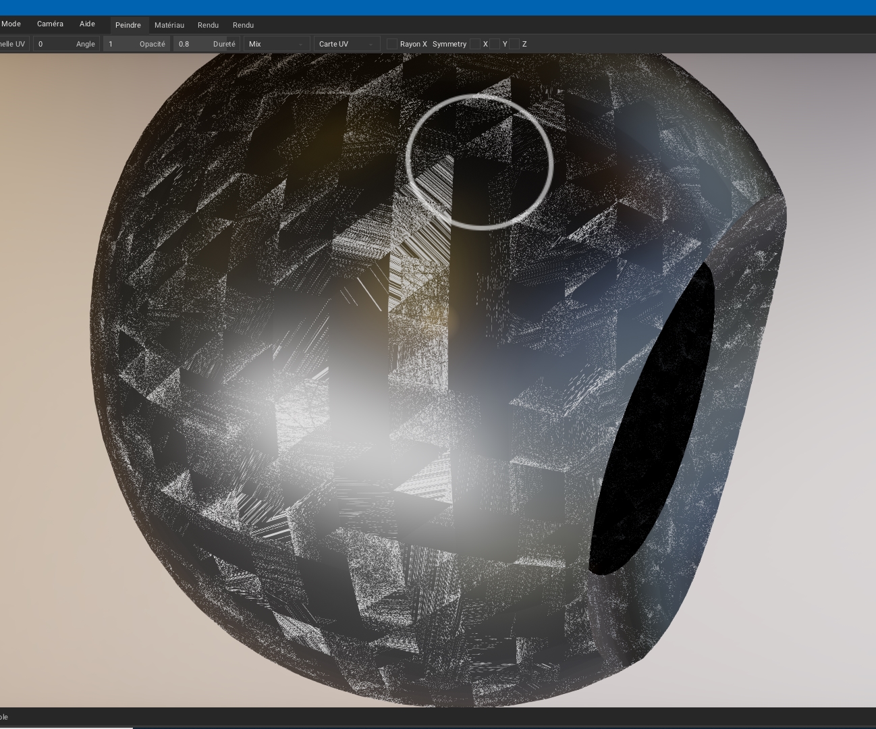
Task: Open the Caméra menu
Action: (49, 24)
